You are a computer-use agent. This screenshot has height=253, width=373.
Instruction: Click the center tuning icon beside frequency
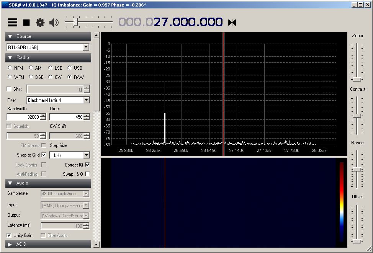tap(232, 23)
